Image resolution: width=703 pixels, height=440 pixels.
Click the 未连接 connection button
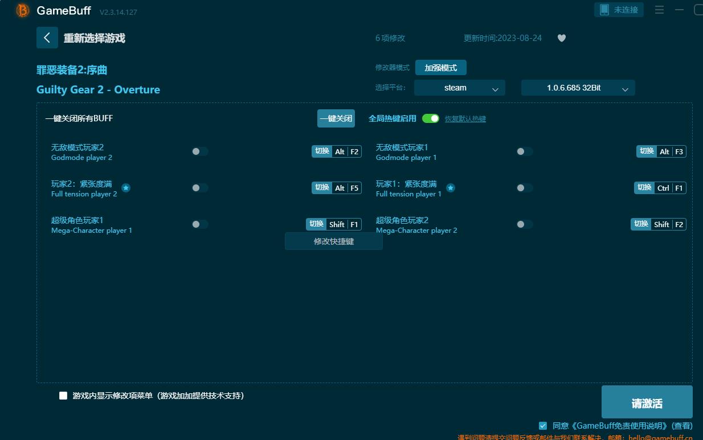(x=619, y=10)
